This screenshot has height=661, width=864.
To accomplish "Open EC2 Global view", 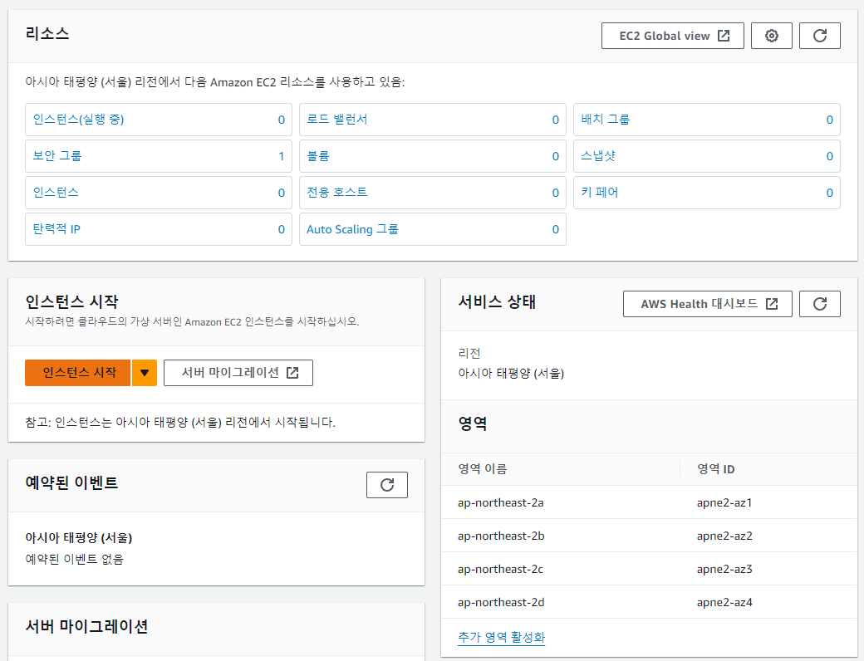I will [672, 36].
